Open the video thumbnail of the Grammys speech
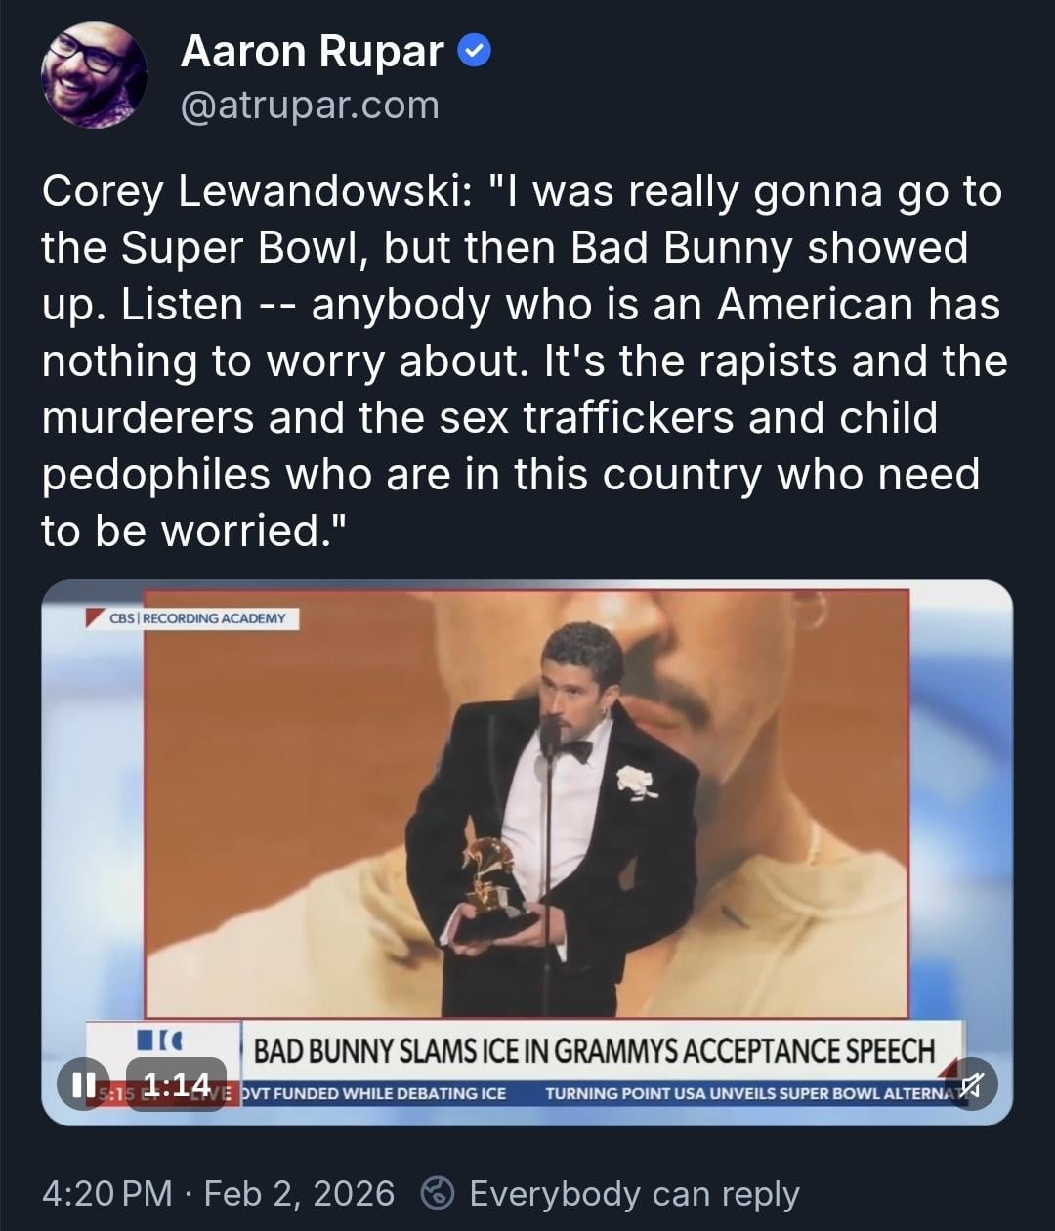Viewport: 1055px width, 1231px height. point(527,852)
